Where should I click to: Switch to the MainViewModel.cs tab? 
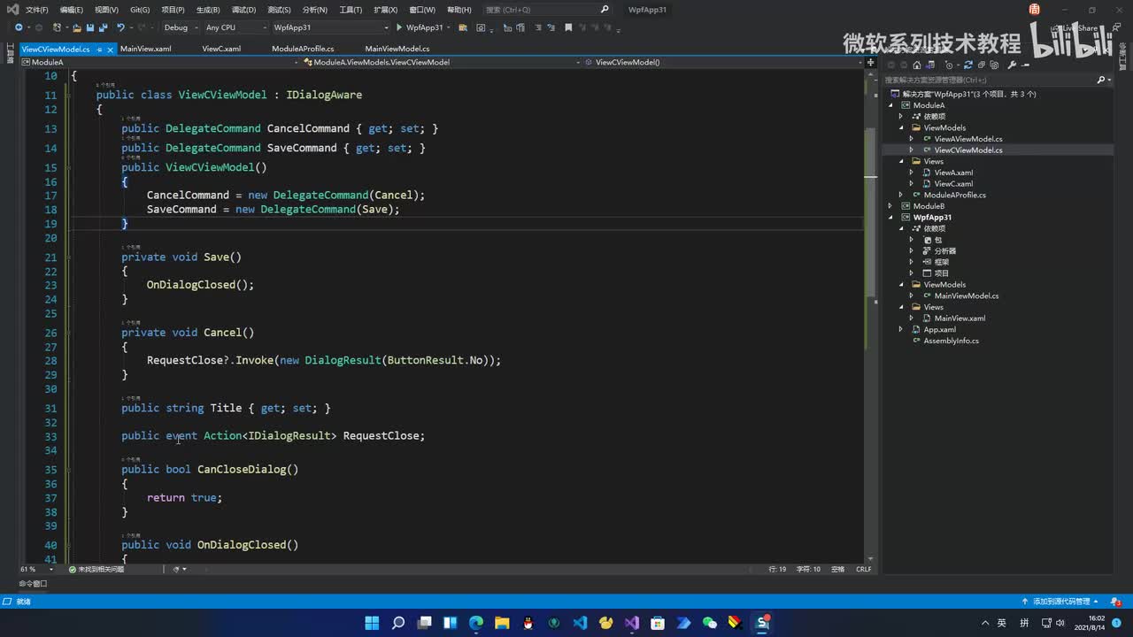point(397,49)
